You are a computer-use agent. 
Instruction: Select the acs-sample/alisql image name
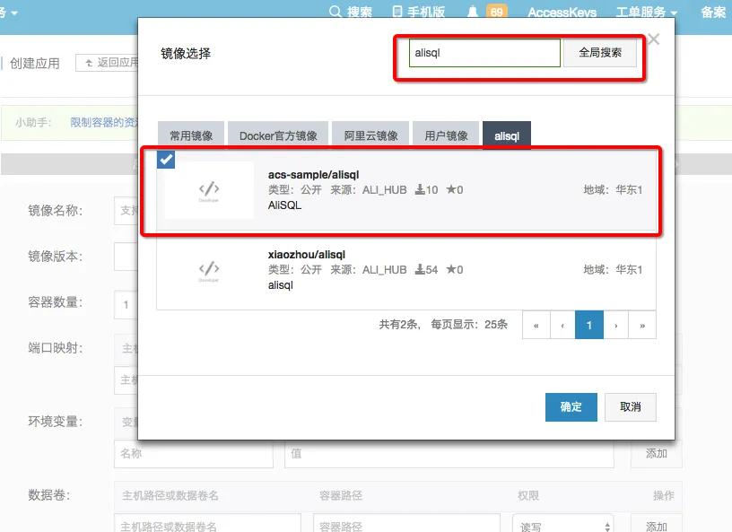point(313,175)
